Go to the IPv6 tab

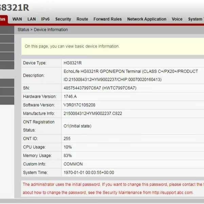45,19
